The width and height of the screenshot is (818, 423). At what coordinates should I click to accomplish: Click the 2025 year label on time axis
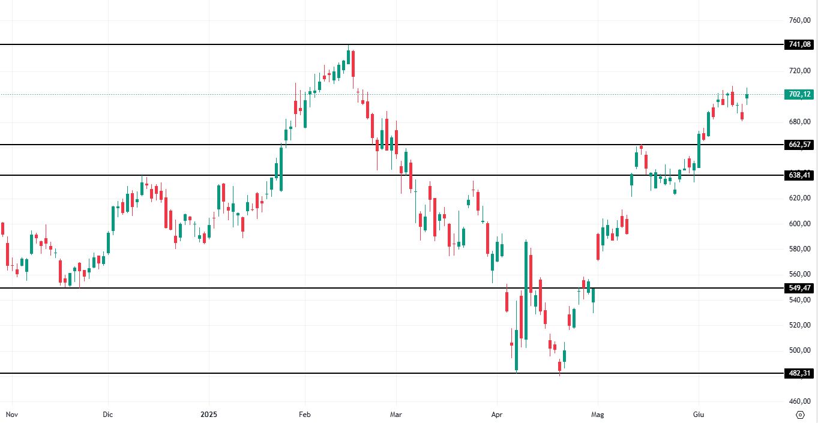(209, 415)
